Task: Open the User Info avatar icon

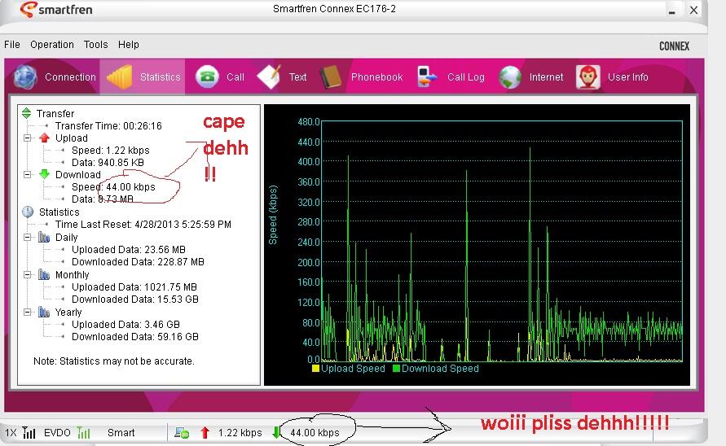Action: (588, 77)
